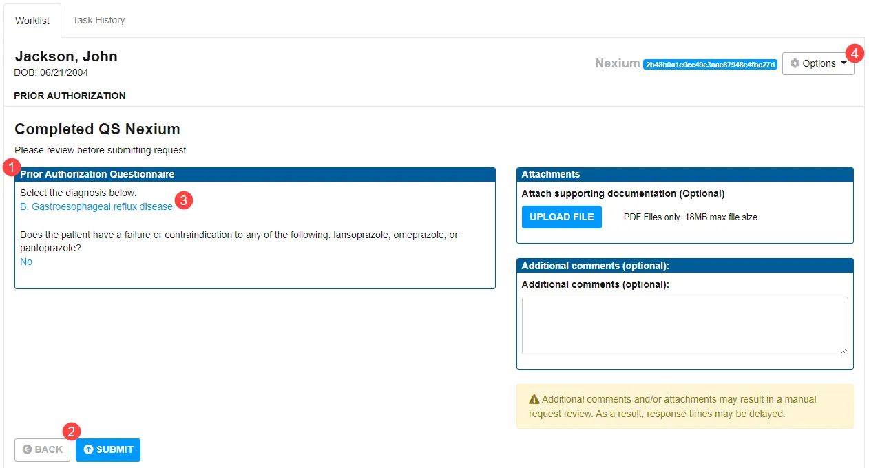The image size is (869, 468).
Task: Click the lansoprazole contraindication question text
Action: click(239, 241)
